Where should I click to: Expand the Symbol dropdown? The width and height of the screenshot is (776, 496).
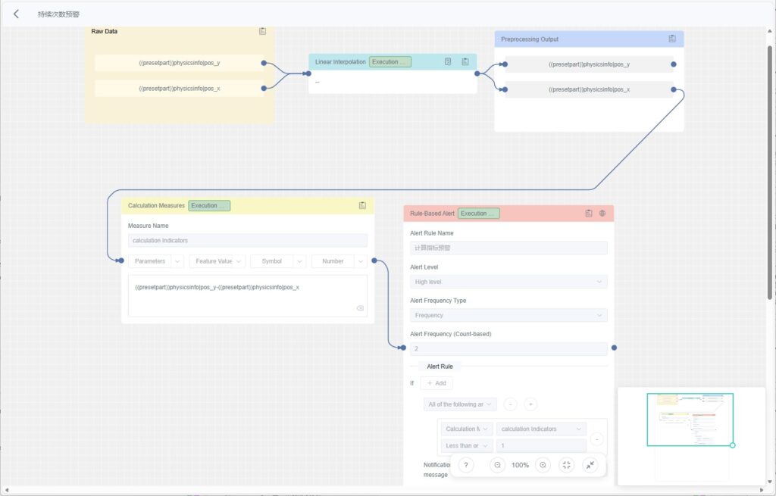pos(277,261)
